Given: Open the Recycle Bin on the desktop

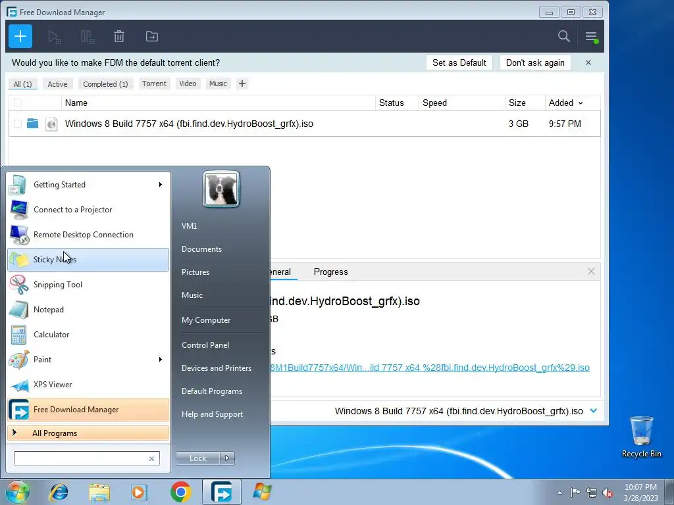Looking at the screenshot, I should 641,437.
